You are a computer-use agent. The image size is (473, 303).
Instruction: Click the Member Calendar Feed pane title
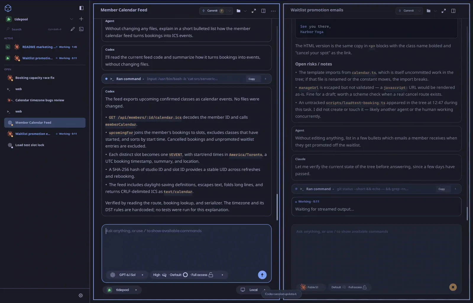pos(124,10)
